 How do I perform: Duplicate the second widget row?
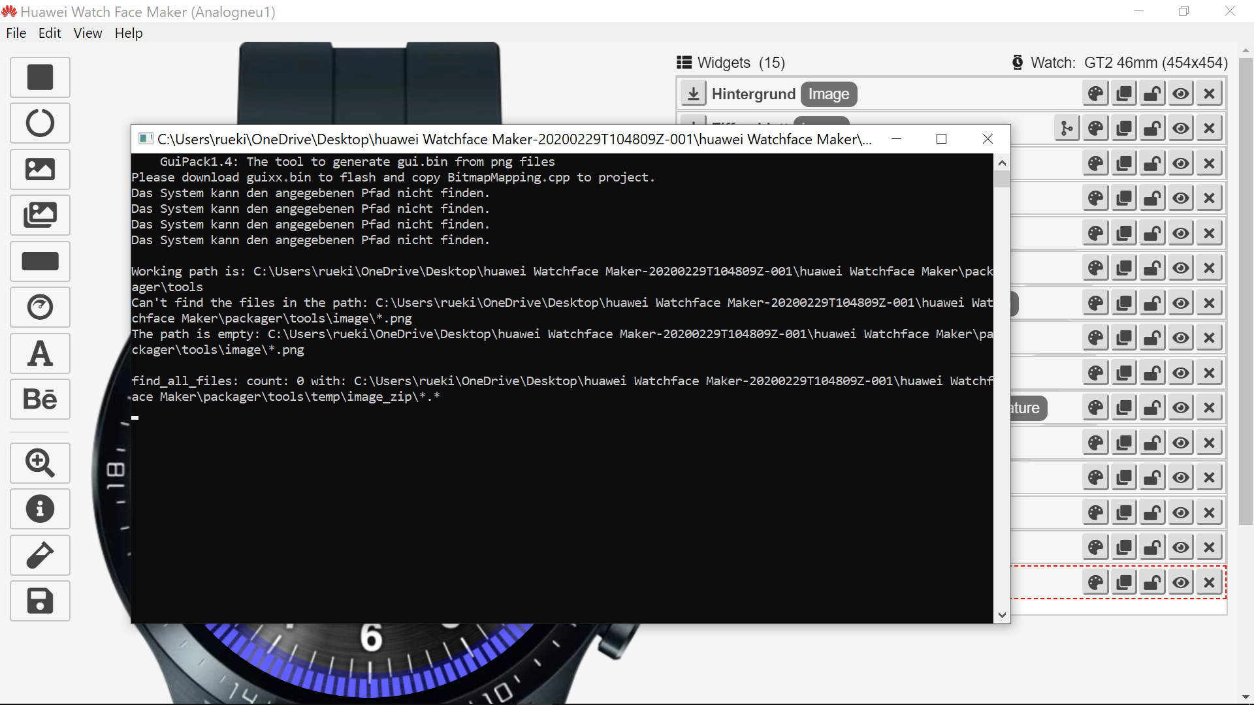coord(1124,128)
